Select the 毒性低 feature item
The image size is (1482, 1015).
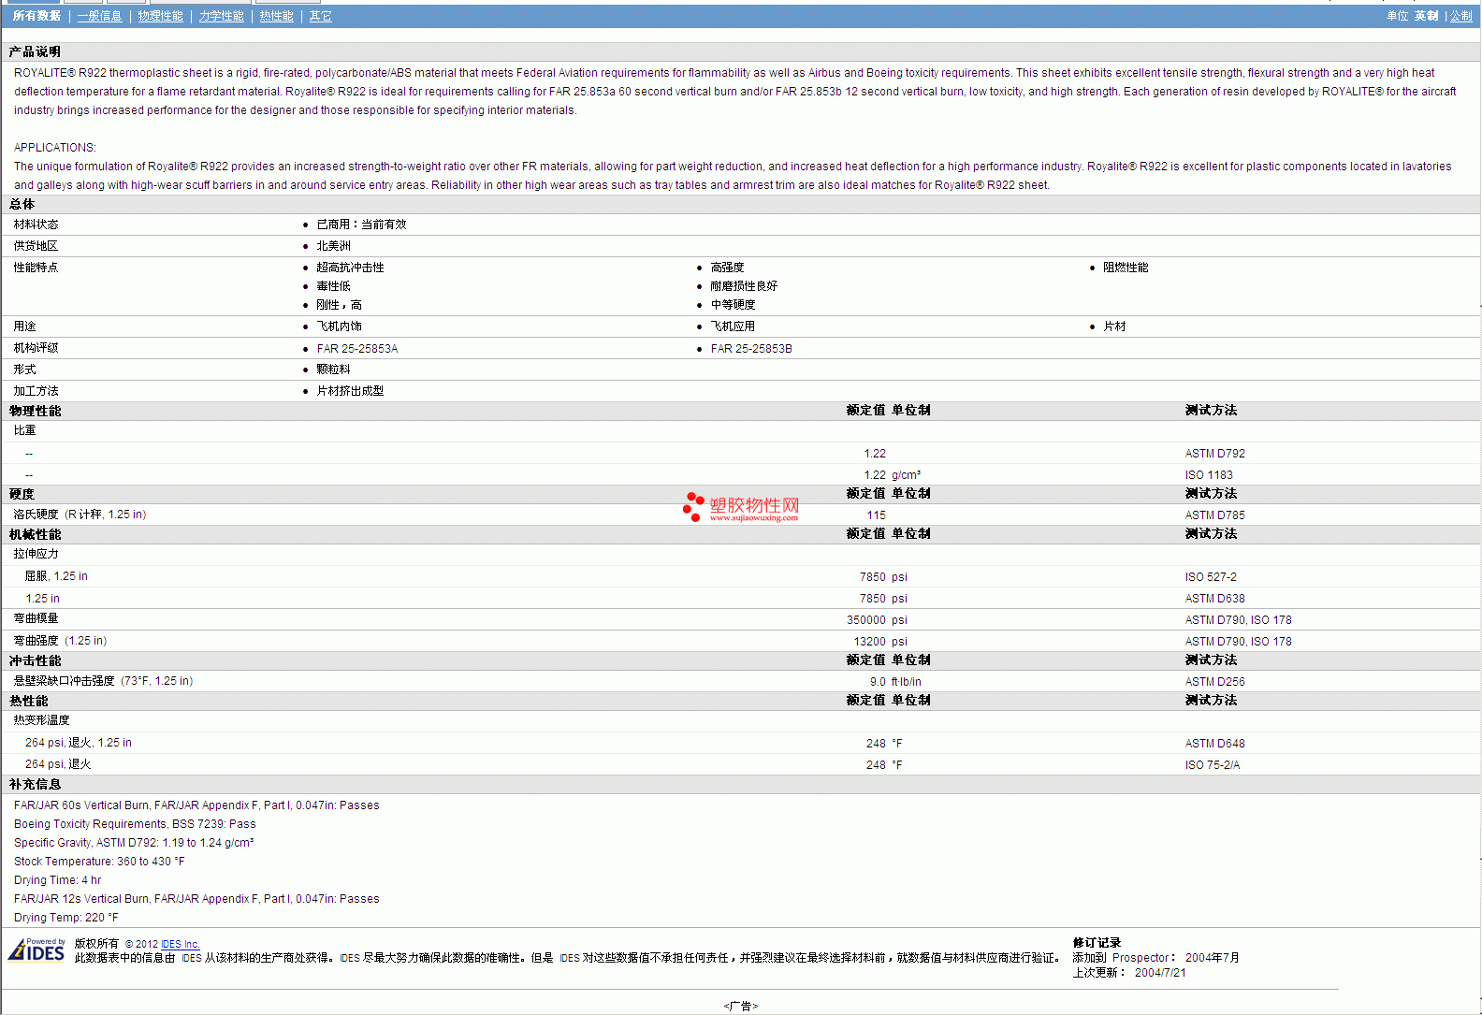333,286
